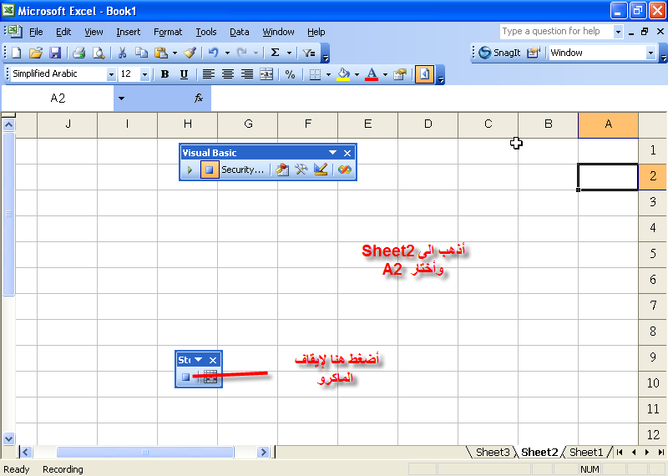Toggle Underline formatting
Screen dimensions: 668x476
coord(184,74)
